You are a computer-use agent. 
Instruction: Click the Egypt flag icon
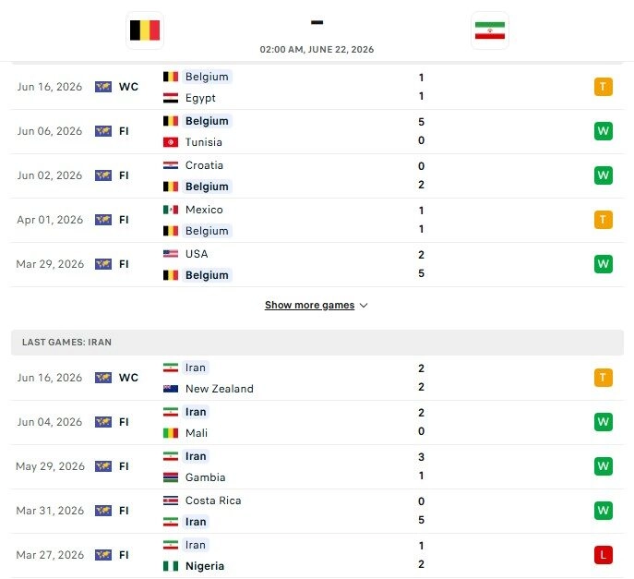[171, 98]
